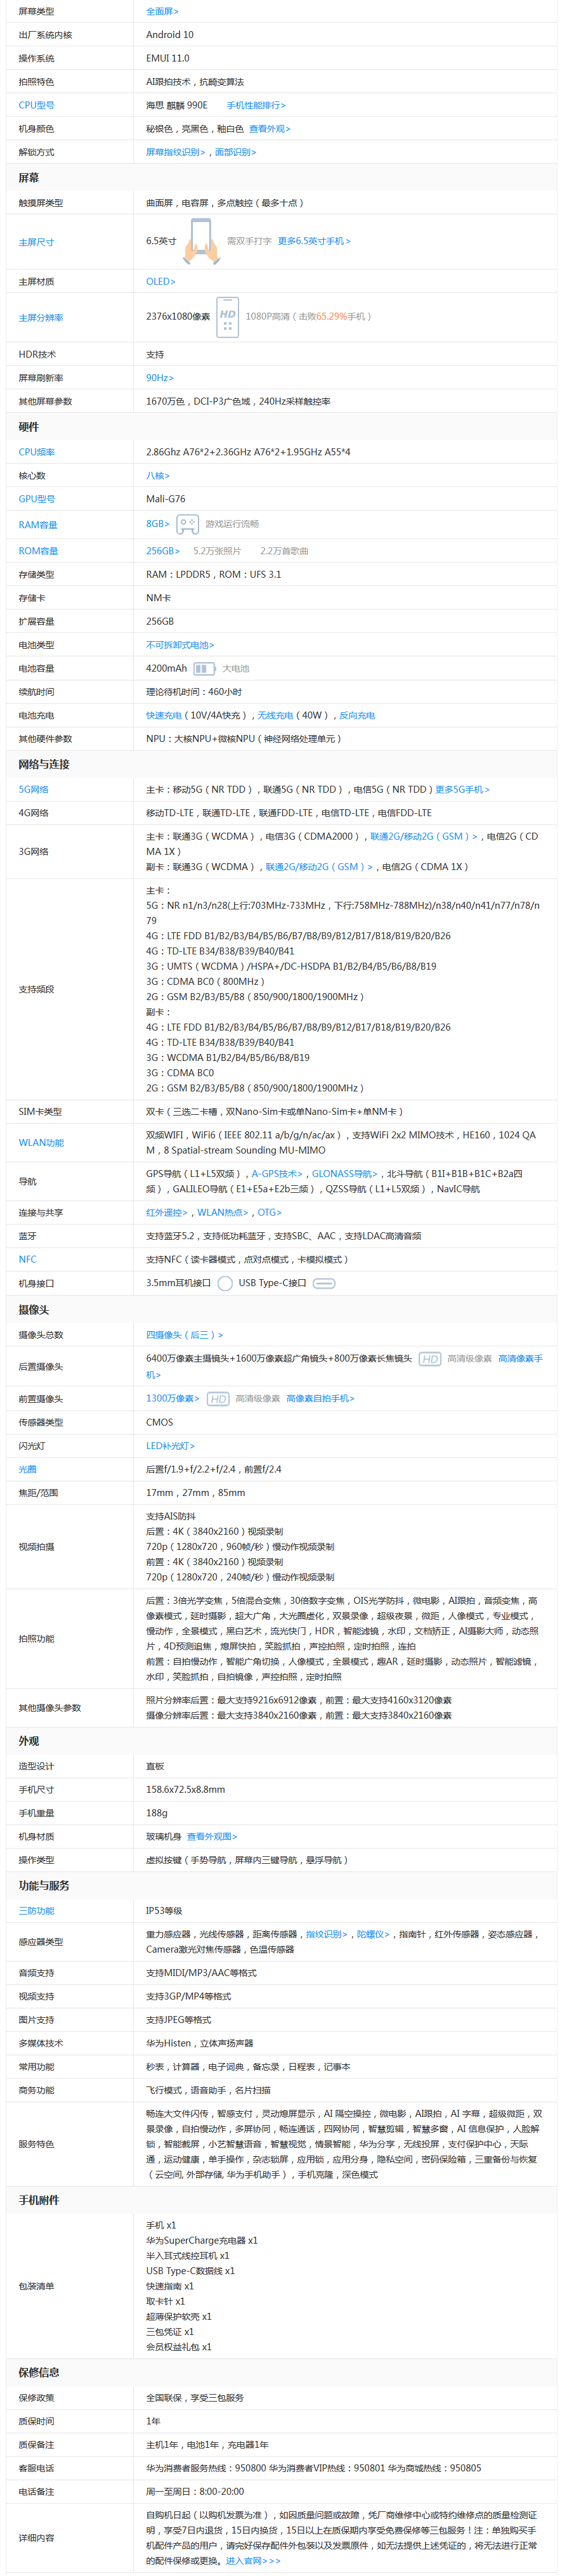The height and width of the screenshot is (2576, 574).
Task: Open the 快速充电 link
Action: coord(164,715)
